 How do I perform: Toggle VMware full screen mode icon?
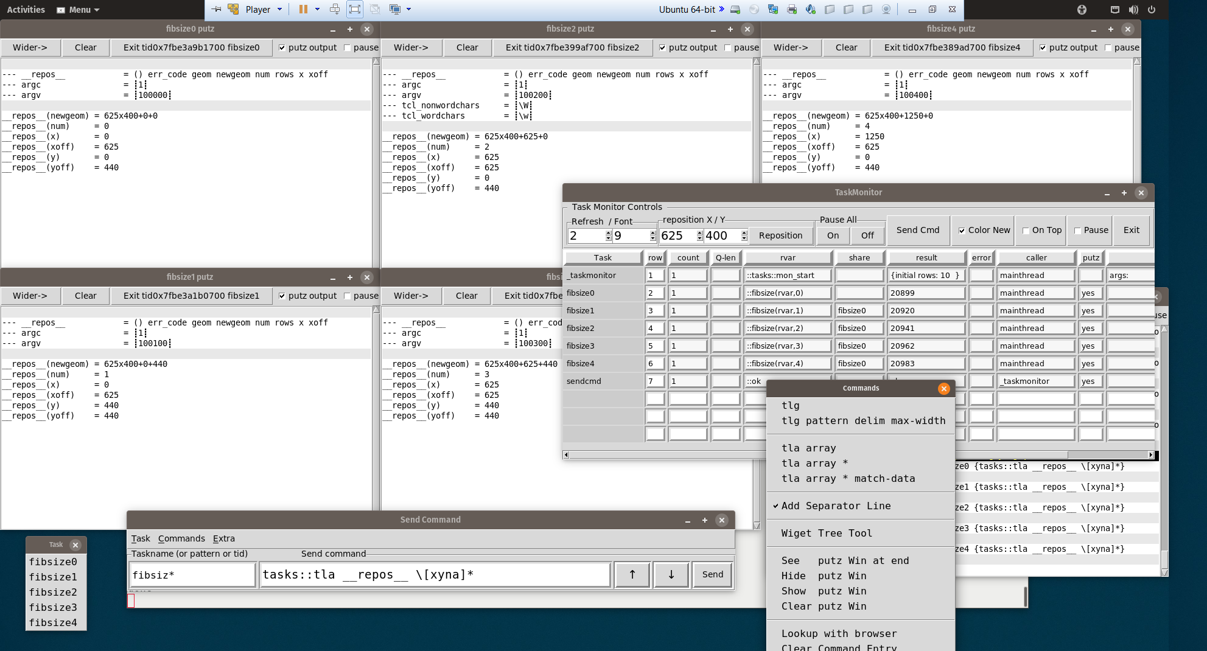click(x=355, y=9)
